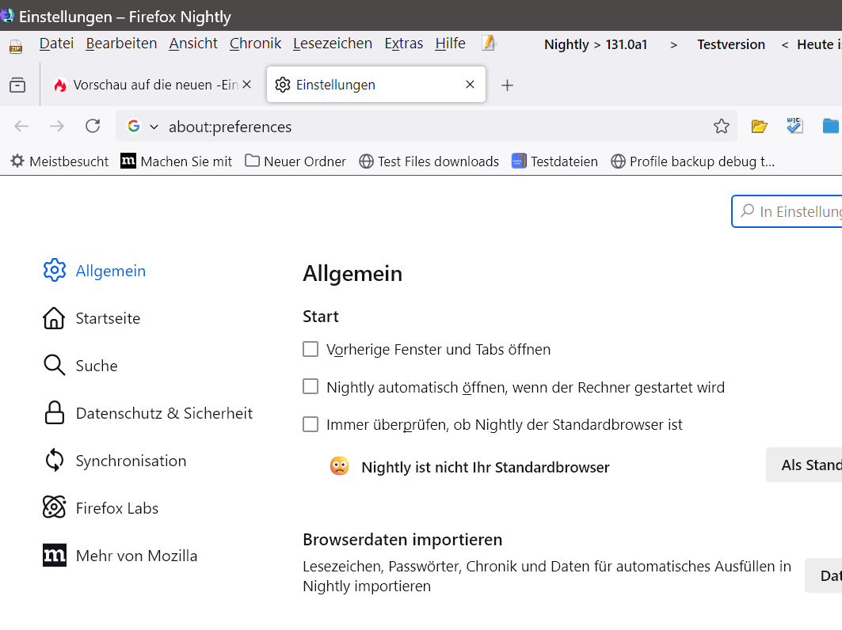
Task: Toggle Nightly automatisch öffnen checkbox
Action: pyautogui.click(x=311, y=387)
